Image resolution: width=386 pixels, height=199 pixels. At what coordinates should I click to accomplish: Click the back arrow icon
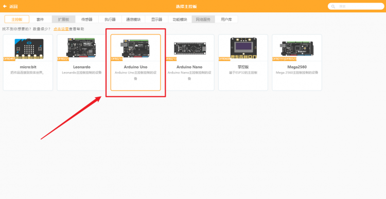(x=5, y=6)
